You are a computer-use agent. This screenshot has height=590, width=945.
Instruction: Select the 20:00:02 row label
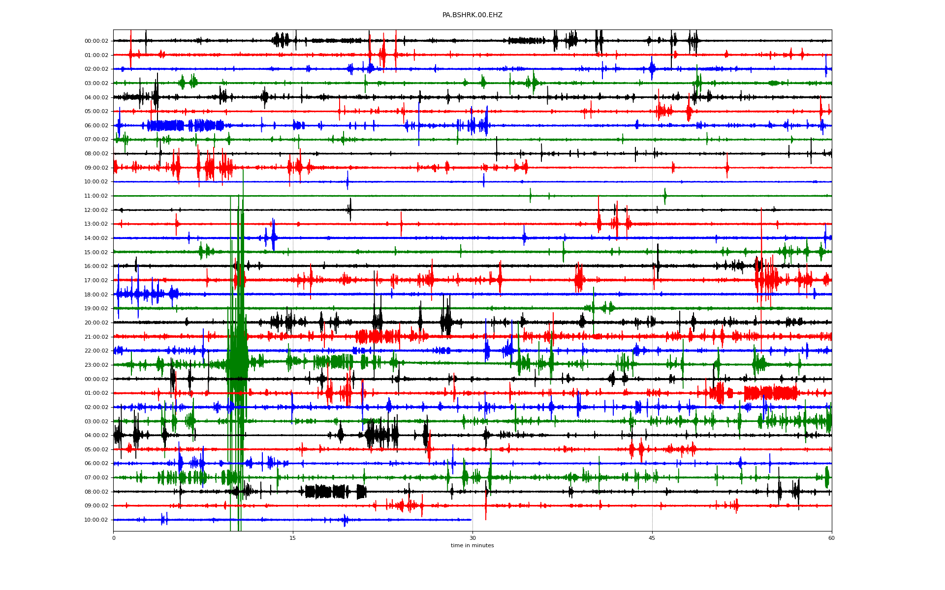(96, 323)
